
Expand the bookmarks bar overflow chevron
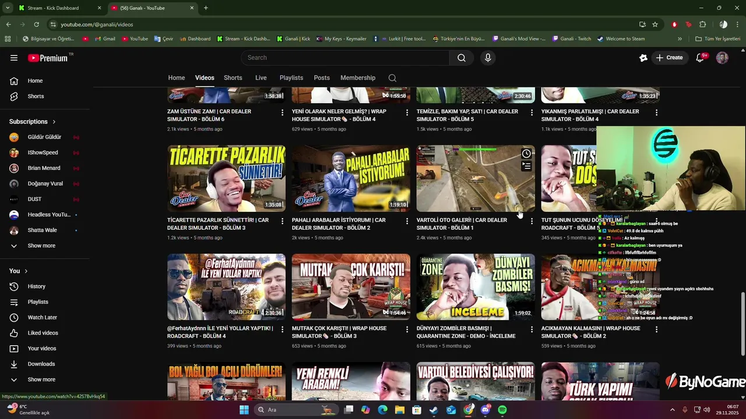pos(680,39)
